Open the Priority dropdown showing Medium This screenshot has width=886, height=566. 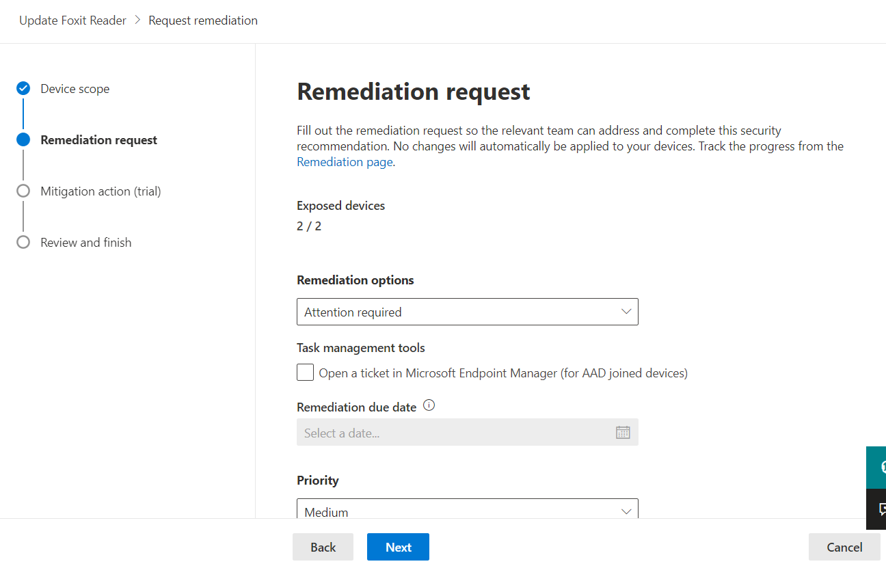[467, 510]
